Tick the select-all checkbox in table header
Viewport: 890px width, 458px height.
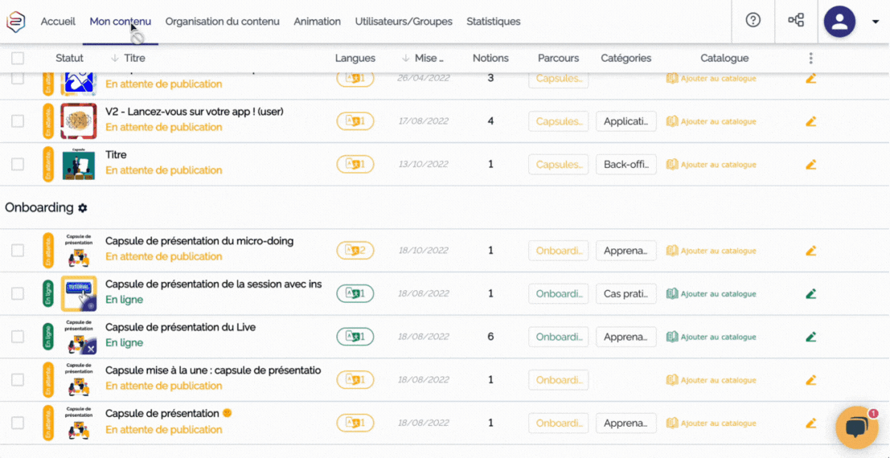click(18, 58)
